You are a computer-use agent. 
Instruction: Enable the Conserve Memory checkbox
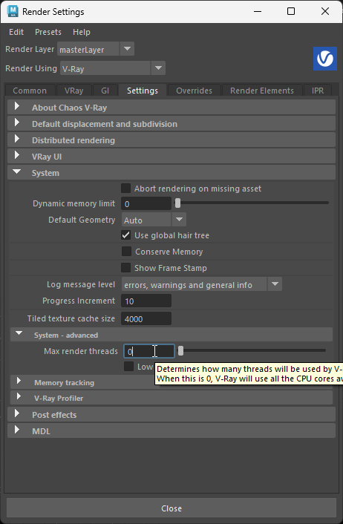tap(126, 252)
